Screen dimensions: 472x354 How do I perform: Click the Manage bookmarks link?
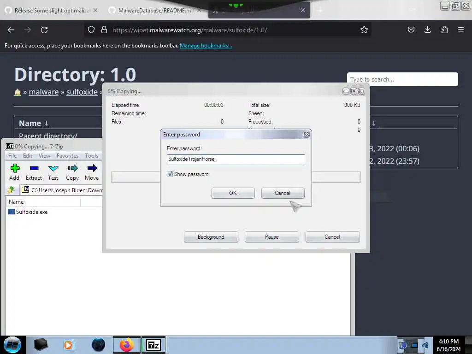tap(206, 46)
